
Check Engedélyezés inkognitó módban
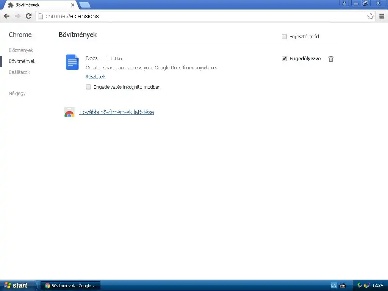tap(88, 87)
